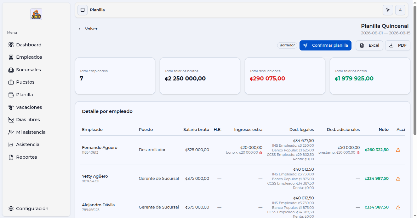Click the Puesto column header
This screenshot has height=218, width=417.
point(146,130)
